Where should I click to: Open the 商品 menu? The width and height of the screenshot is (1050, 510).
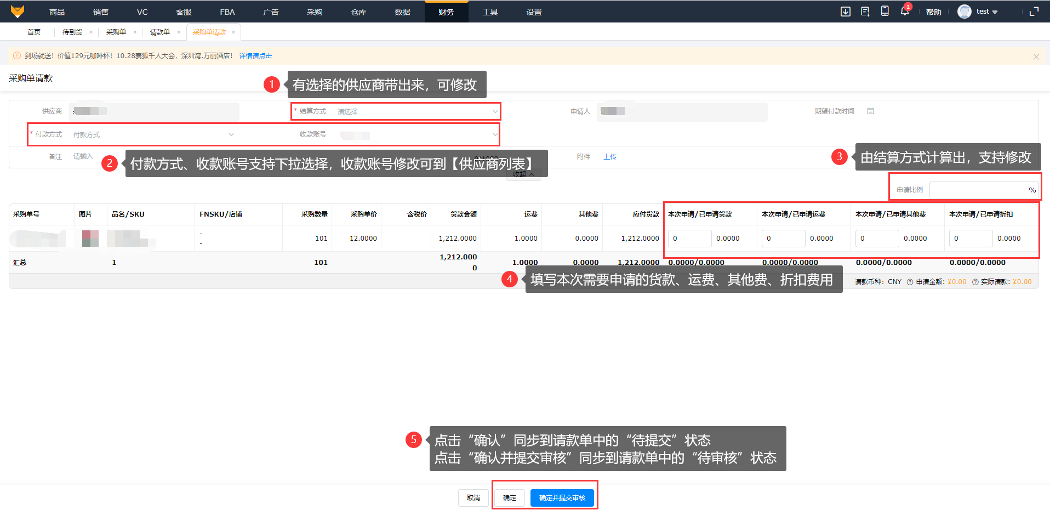point(57,12)
